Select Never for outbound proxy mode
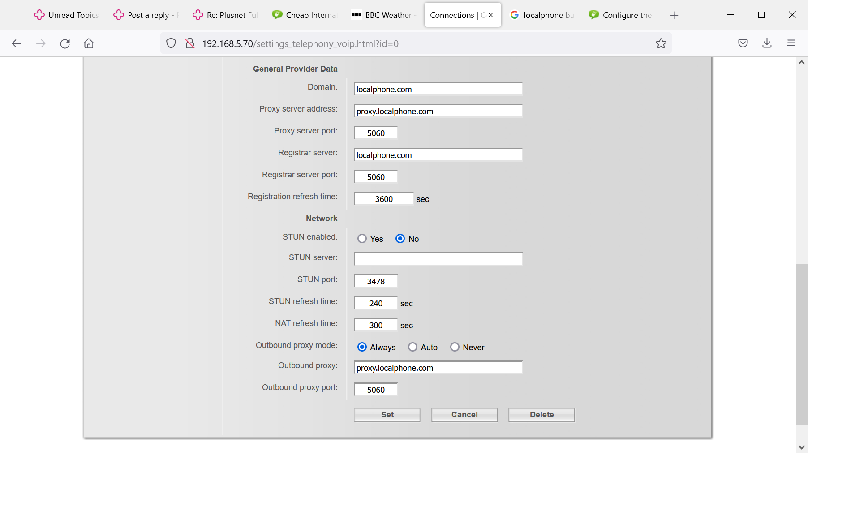The image size is (842, 532). [455, 347]
